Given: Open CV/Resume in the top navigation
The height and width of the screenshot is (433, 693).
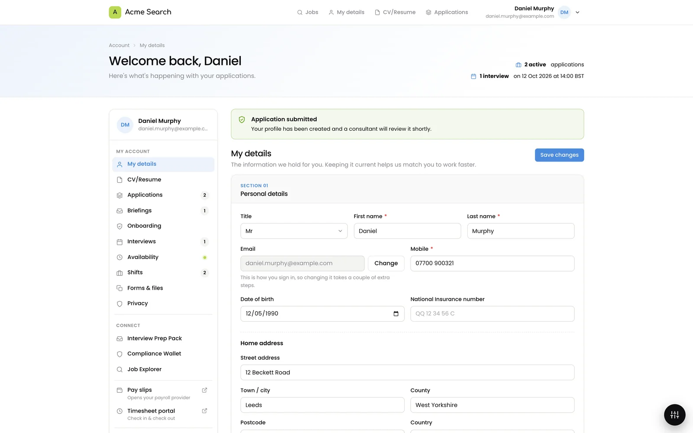Looking at the screenshot, I should (x=395, y=13).
